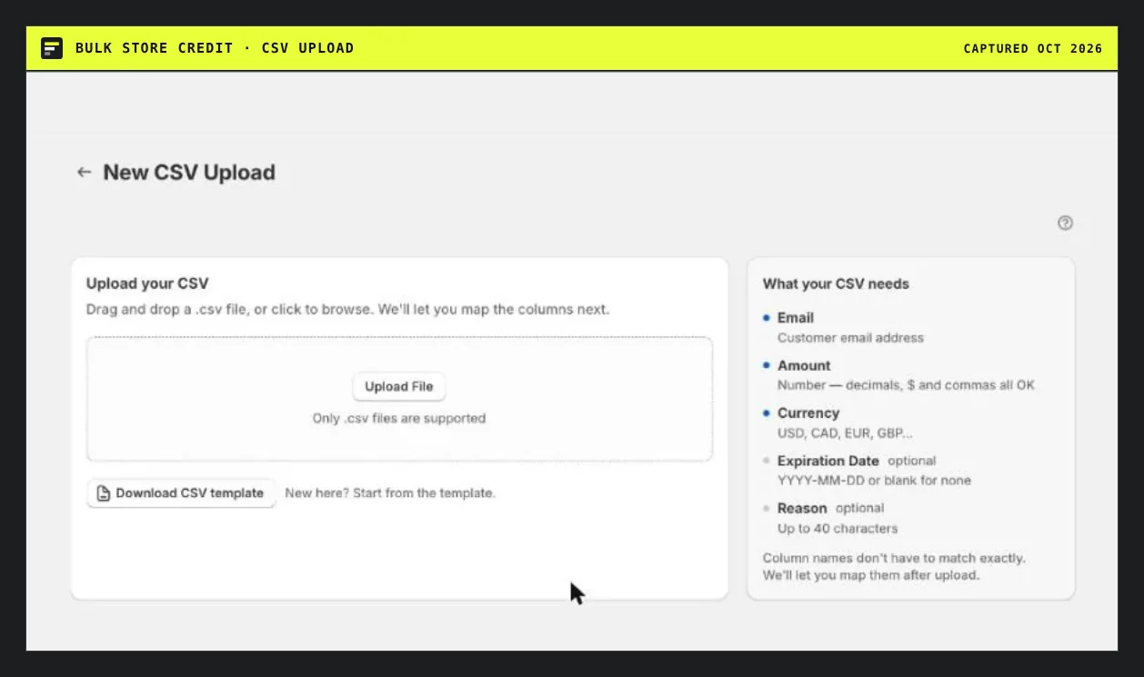
Task: Click the "Currency" requirement label
Action: tap(808, 413)
